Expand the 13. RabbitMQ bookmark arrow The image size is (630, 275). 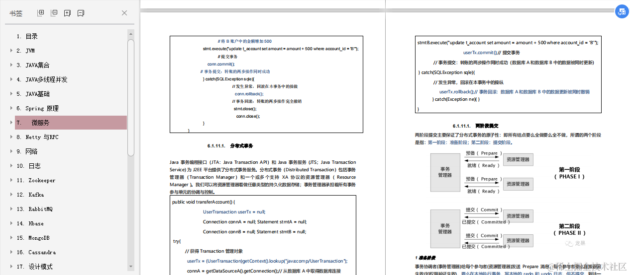point(11,209)
